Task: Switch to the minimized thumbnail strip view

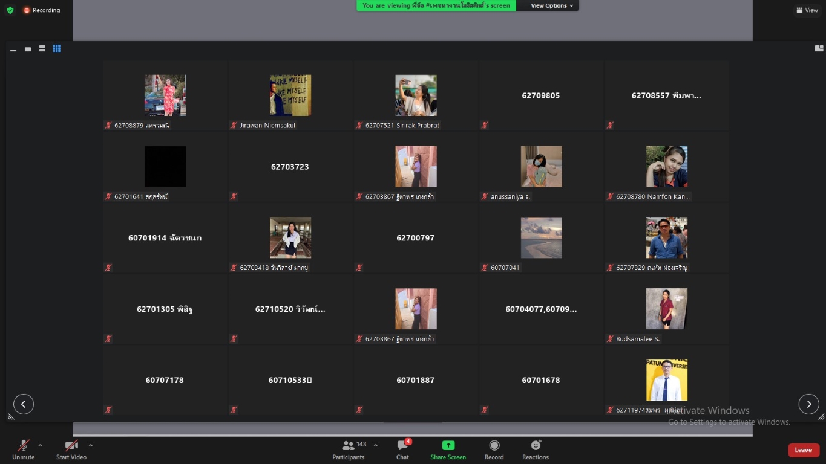Action: [13, 49]
